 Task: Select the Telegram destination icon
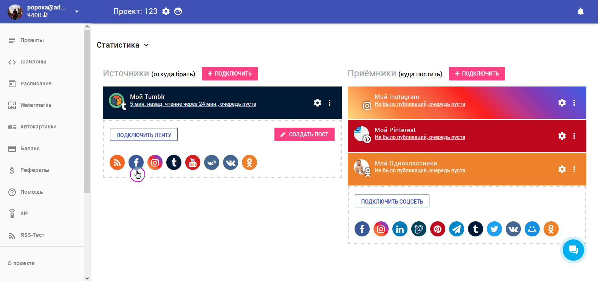point(457,229)
